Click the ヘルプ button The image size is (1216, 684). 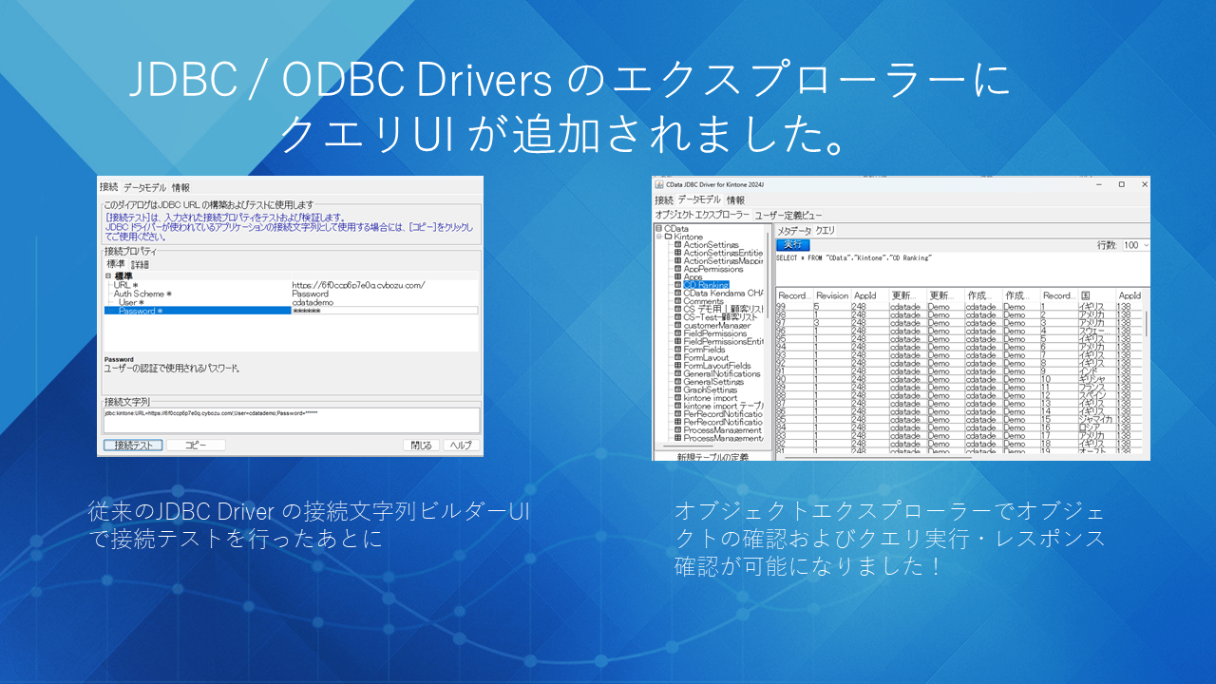[x=460, y=446]
